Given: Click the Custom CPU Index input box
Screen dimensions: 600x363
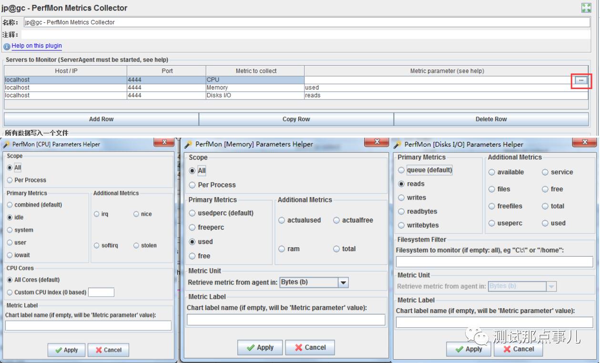Looking at the screenshot, I should pyautogui.click(x=101, y=292).
